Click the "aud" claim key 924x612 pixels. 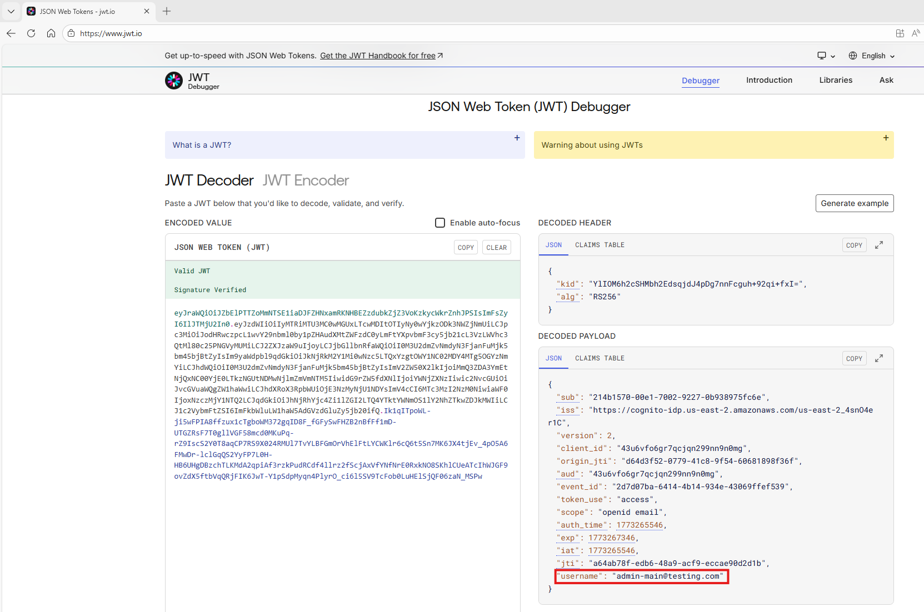568,474
